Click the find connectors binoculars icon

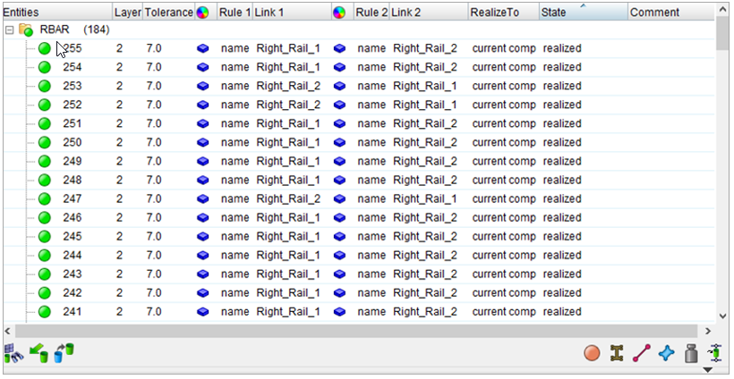coord(13,353)
